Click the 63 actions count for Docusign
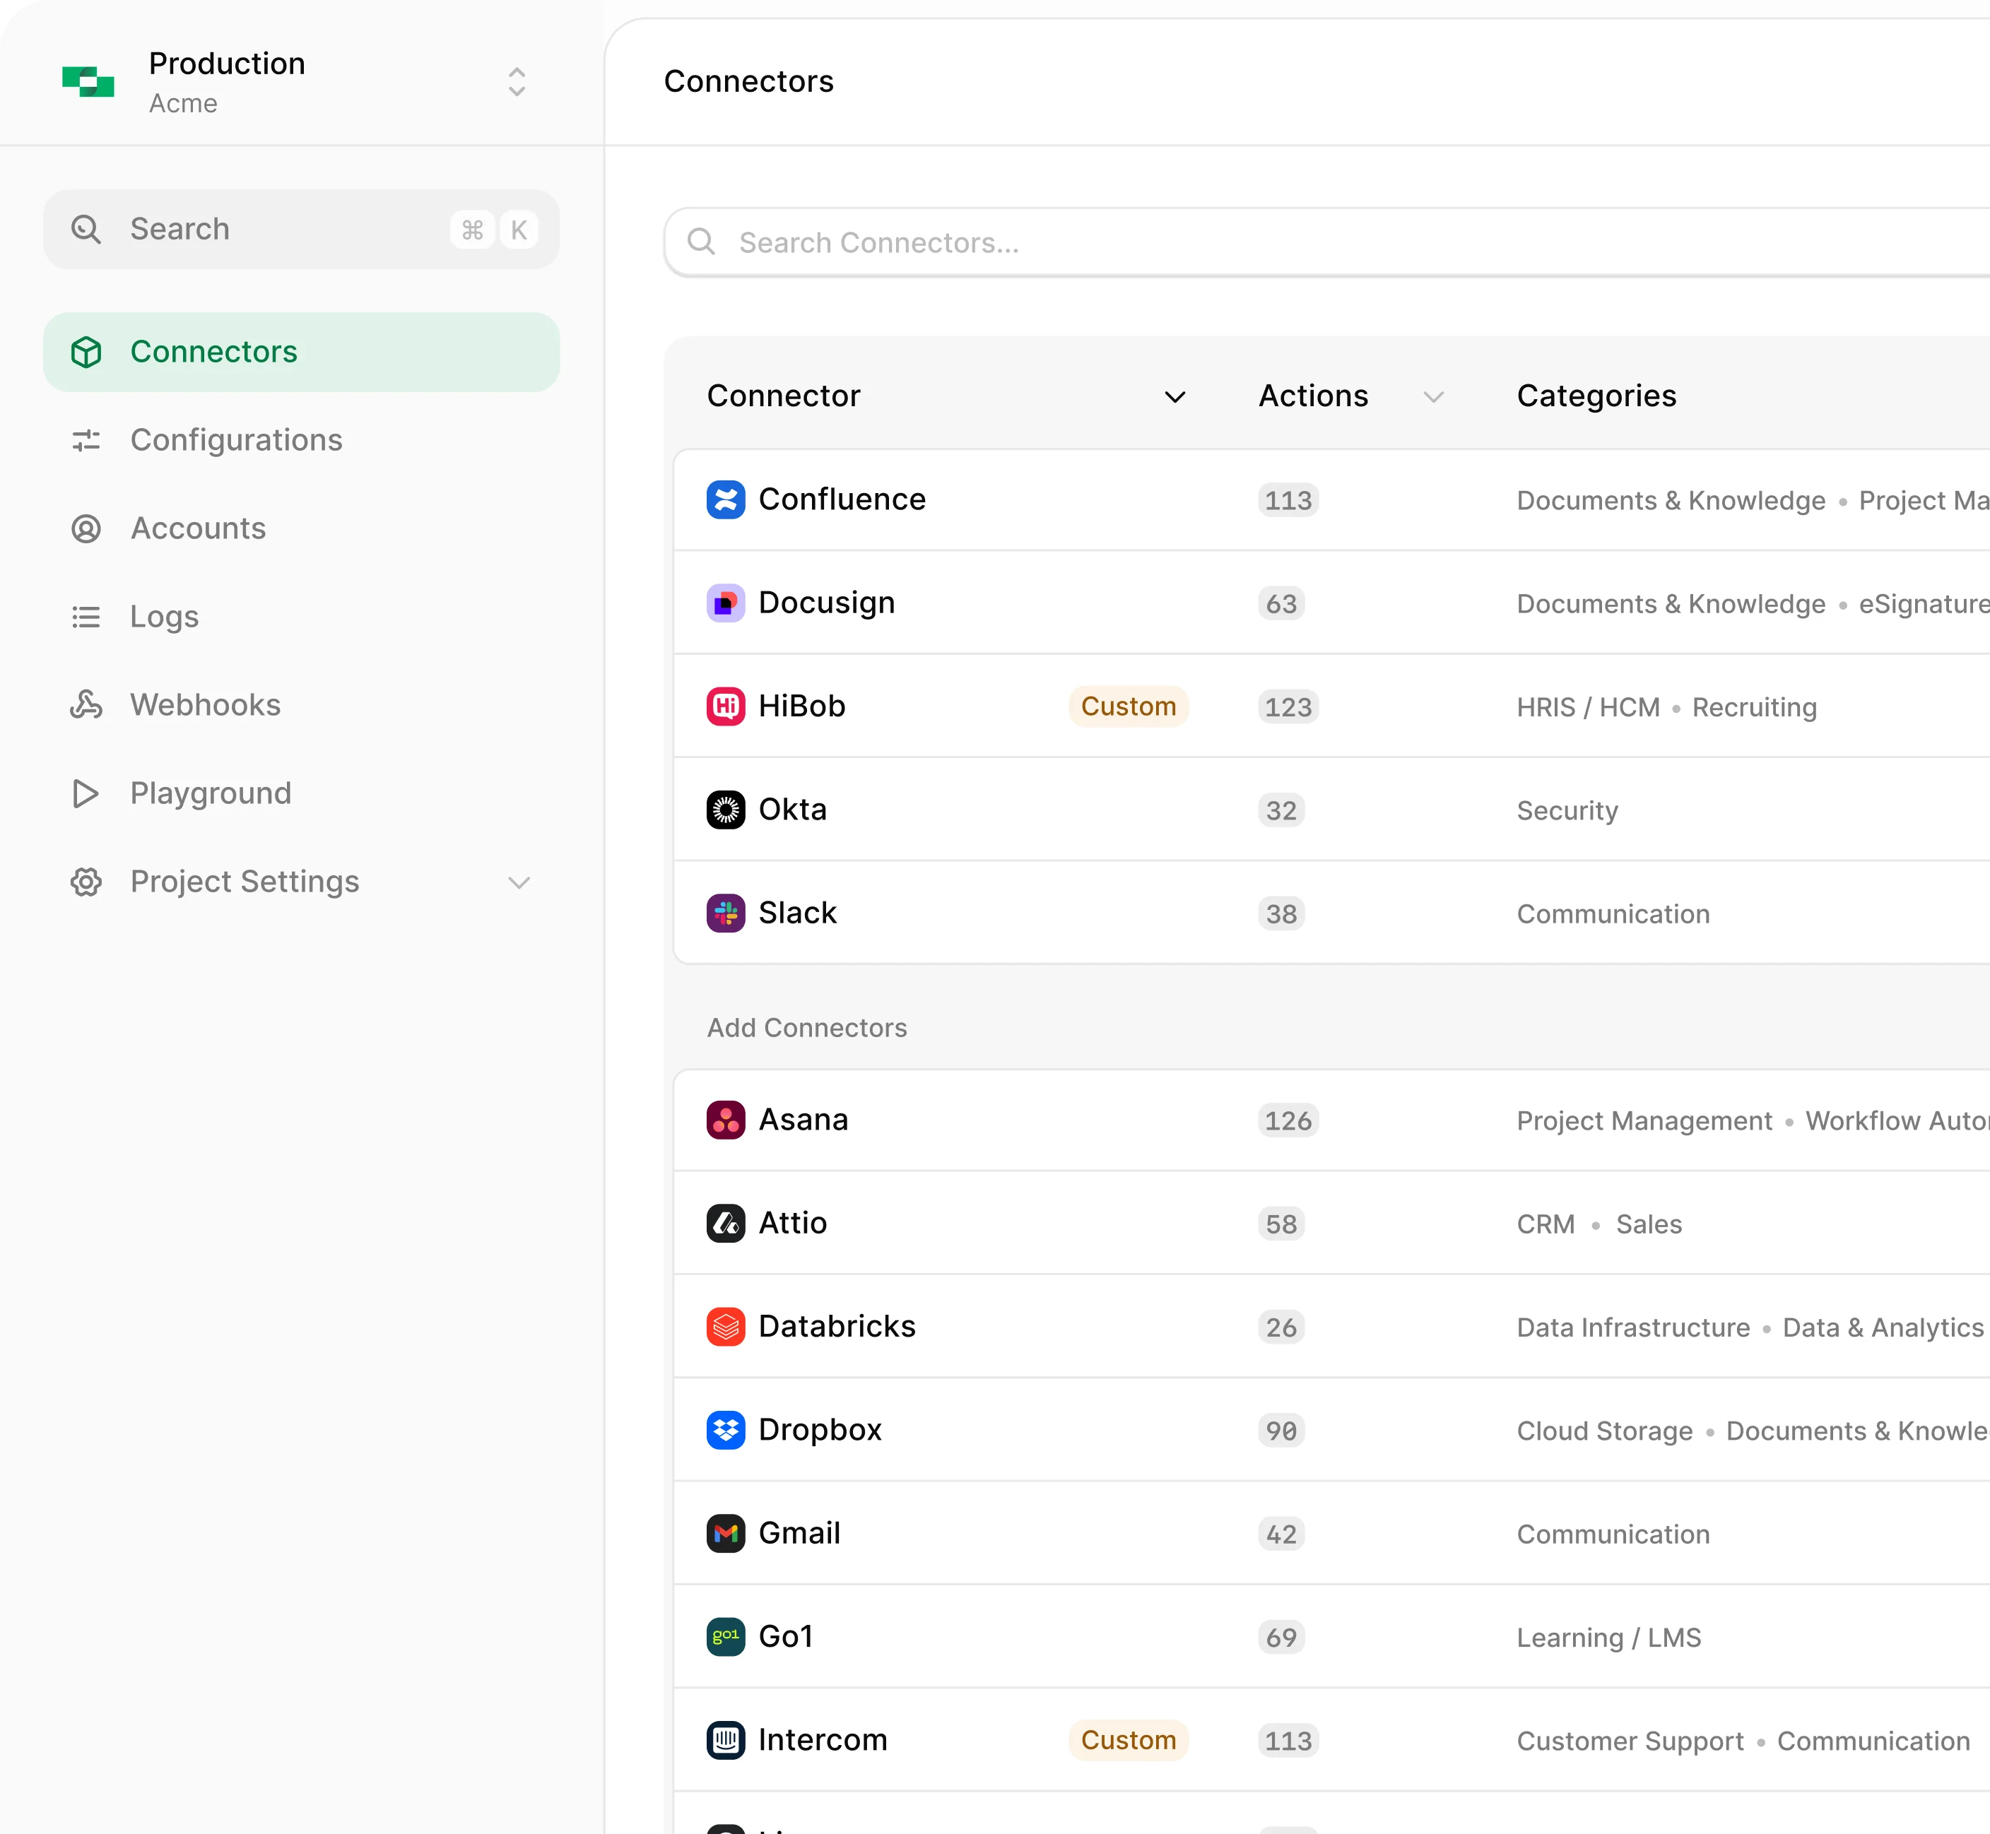The width and height of the screenshot is (1990, 1834). pyautogui.click(x=1281, y=603)
